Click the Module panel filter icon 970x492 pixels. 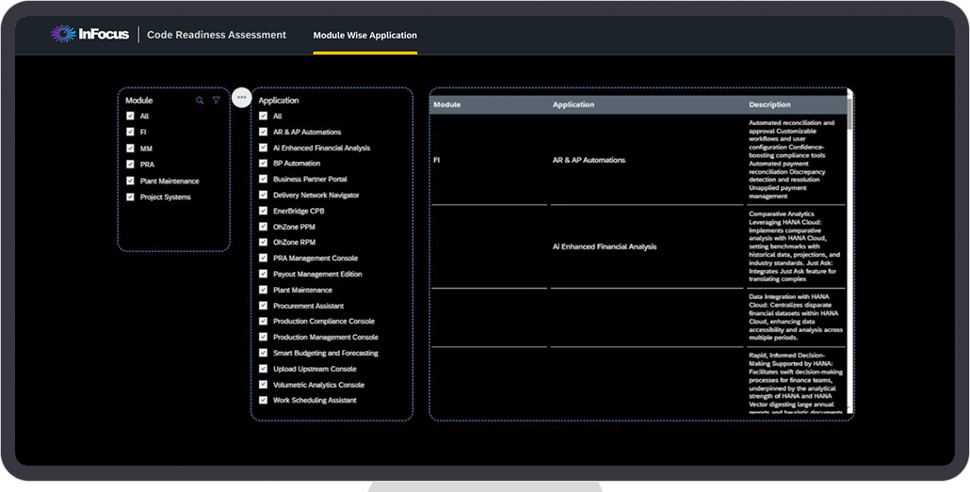[x=216, y=100]
